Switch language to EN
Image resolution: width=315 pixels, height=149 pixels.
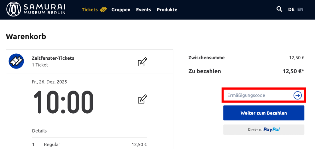click(x=300, y=9)
